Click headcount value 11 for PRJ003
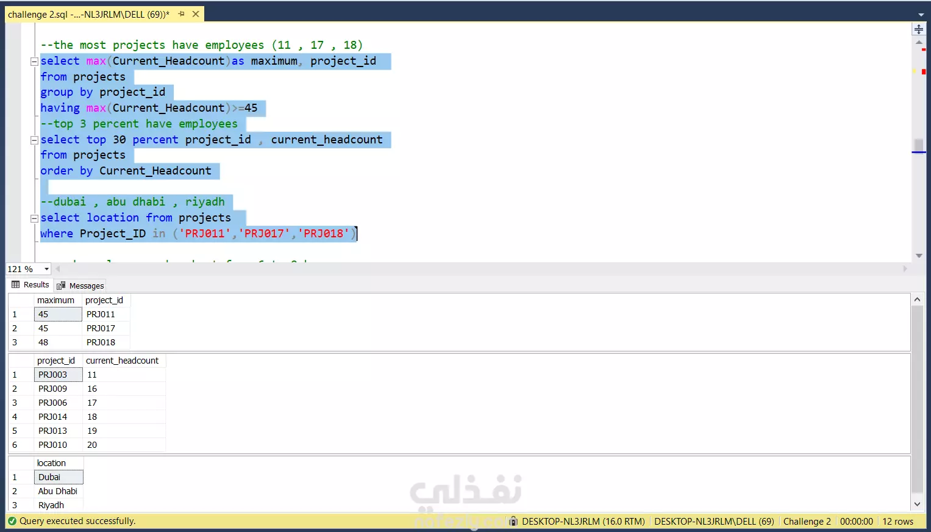 click(124, 375)
